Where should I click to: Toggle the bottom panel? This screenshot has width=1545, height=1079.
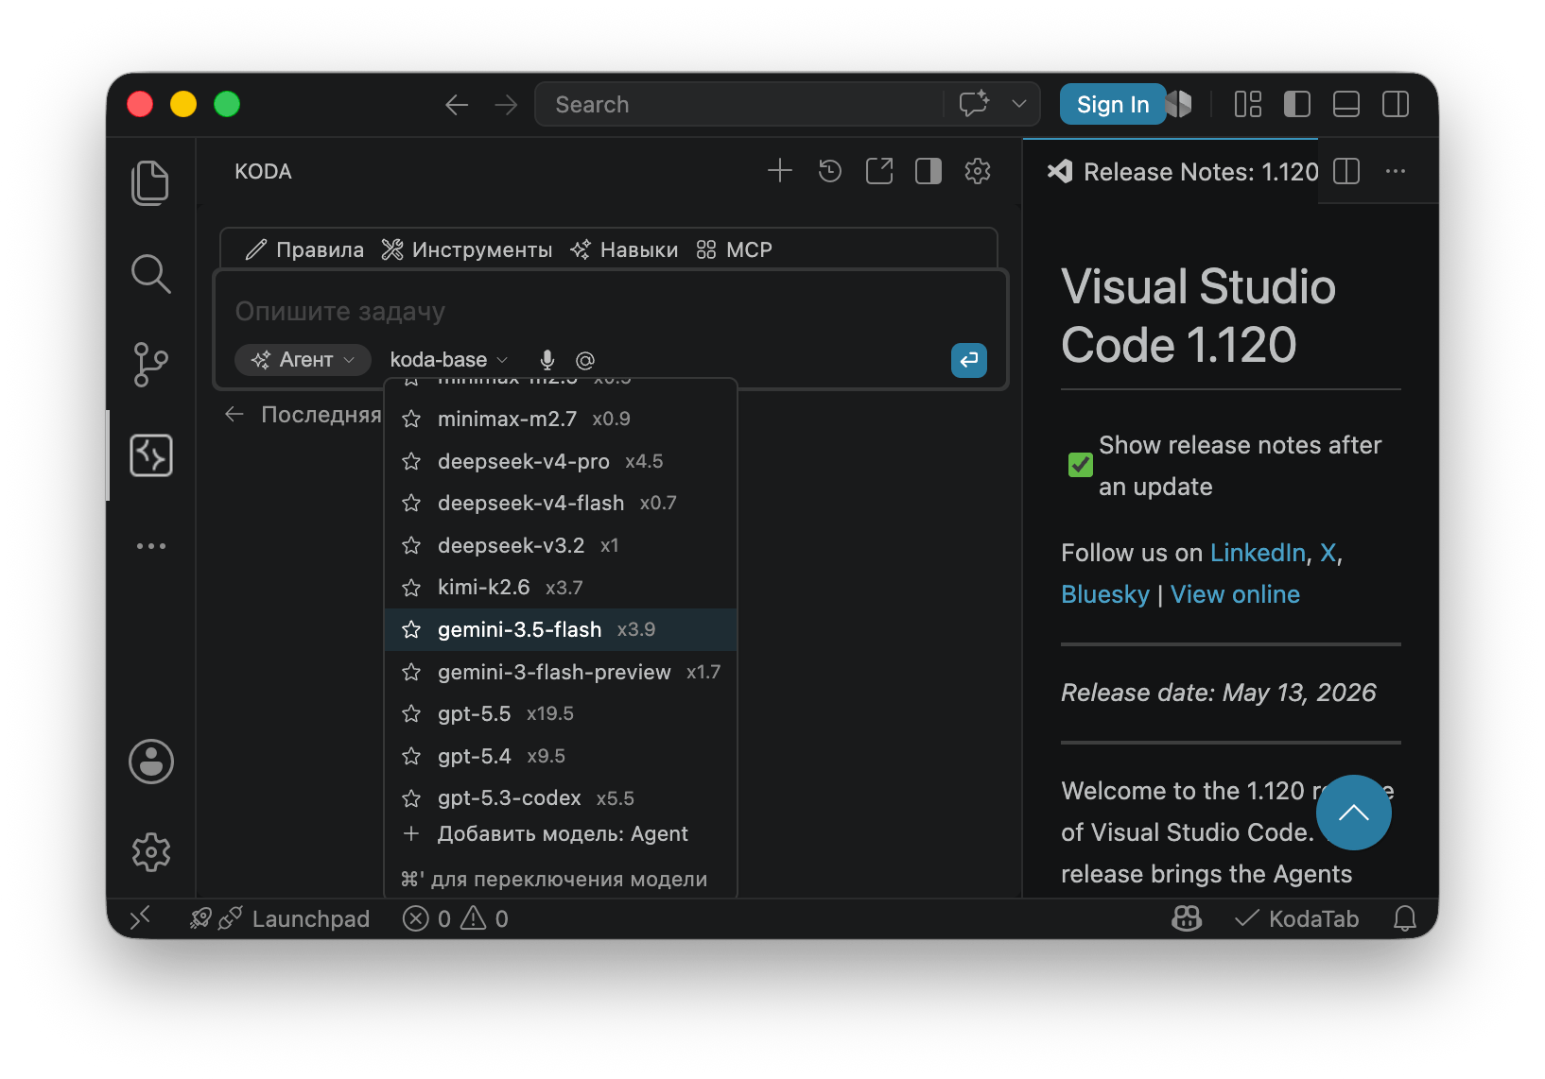(x=1346, y=104)
